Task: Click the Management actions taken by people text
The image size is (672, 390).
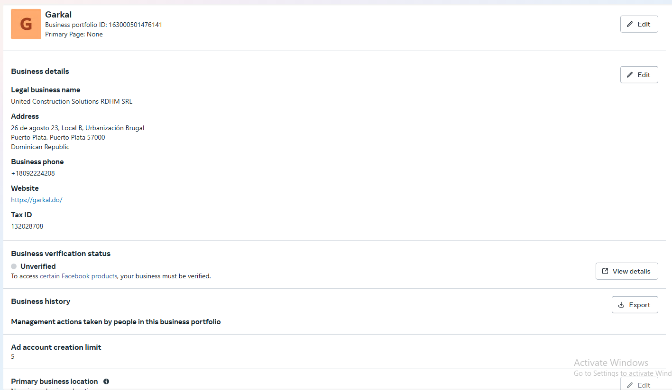Action: pyautogui.click(x=116, y=322)
